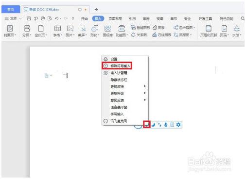The height and width of the screenshot is (179, 246).
Task: Switch to the Home (开始) ribbon tab
Action: (x=84, y=18)
